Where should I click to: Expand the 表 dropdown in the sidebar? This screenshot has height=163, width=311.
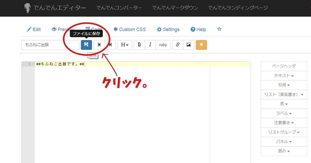coord(284,104)
